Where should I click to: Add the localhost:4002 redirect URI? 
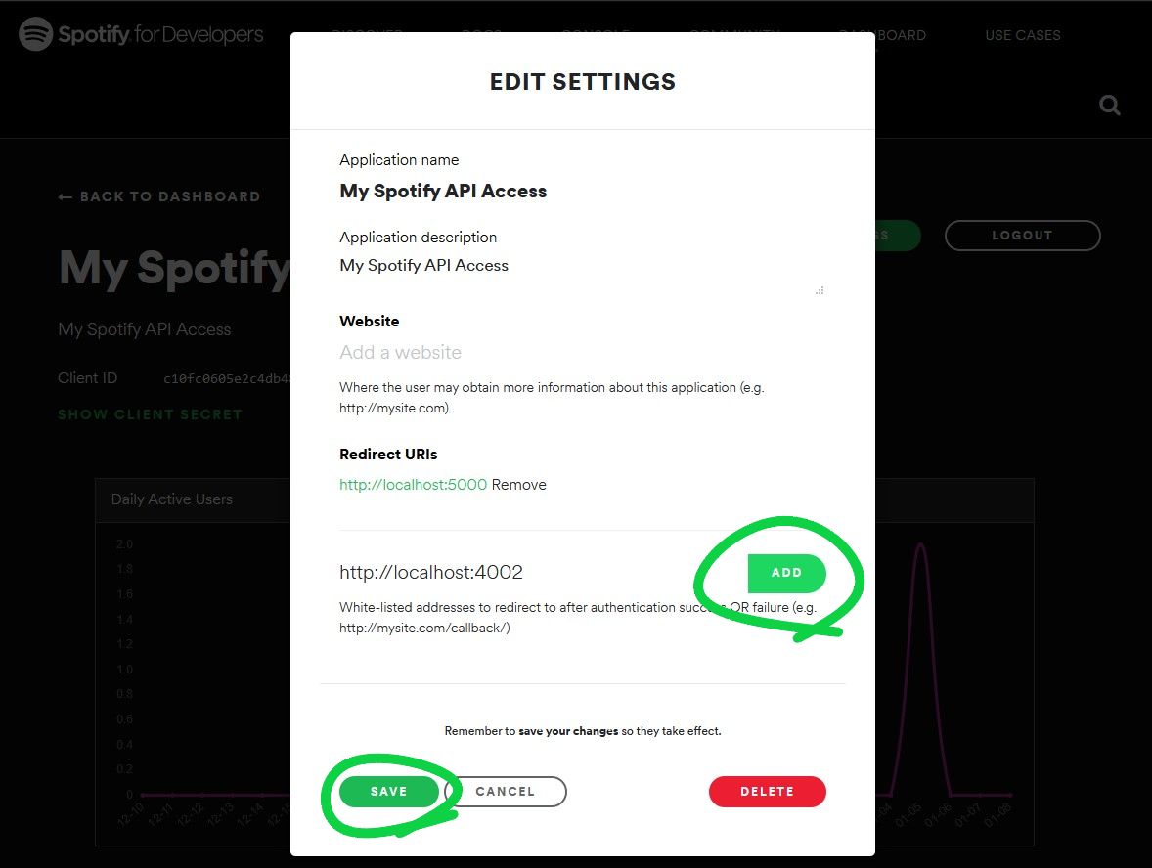pos(786,573)
